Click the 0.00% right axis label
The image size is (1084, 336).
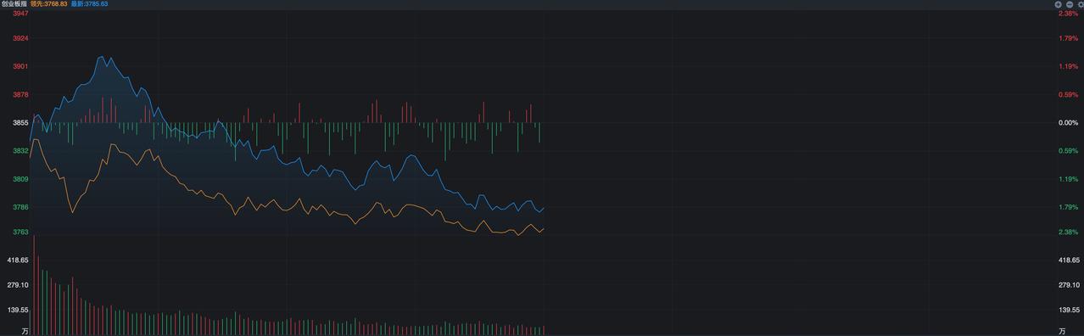click(x=1068, y=123)
